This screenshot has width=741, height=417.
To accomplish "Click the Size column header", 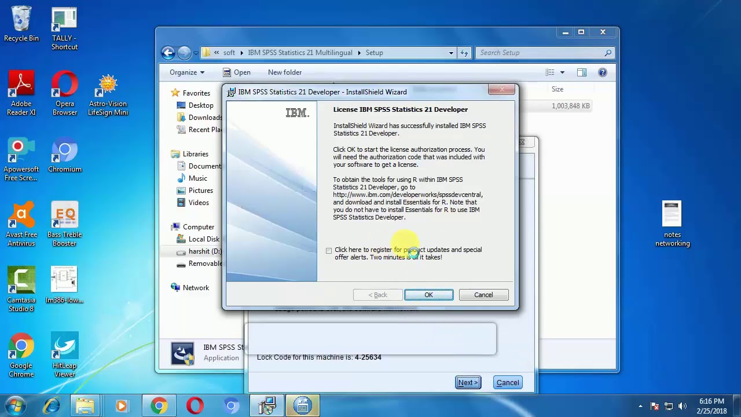I will pos(557,89).
